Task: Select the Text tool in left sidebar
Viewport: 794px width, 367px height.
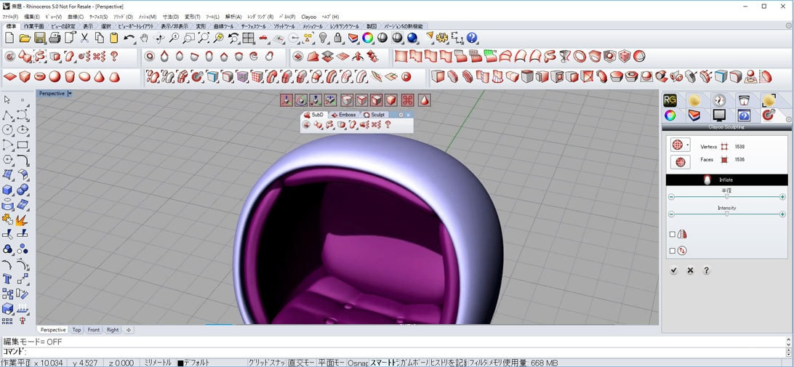Action: tap(7, 279)
